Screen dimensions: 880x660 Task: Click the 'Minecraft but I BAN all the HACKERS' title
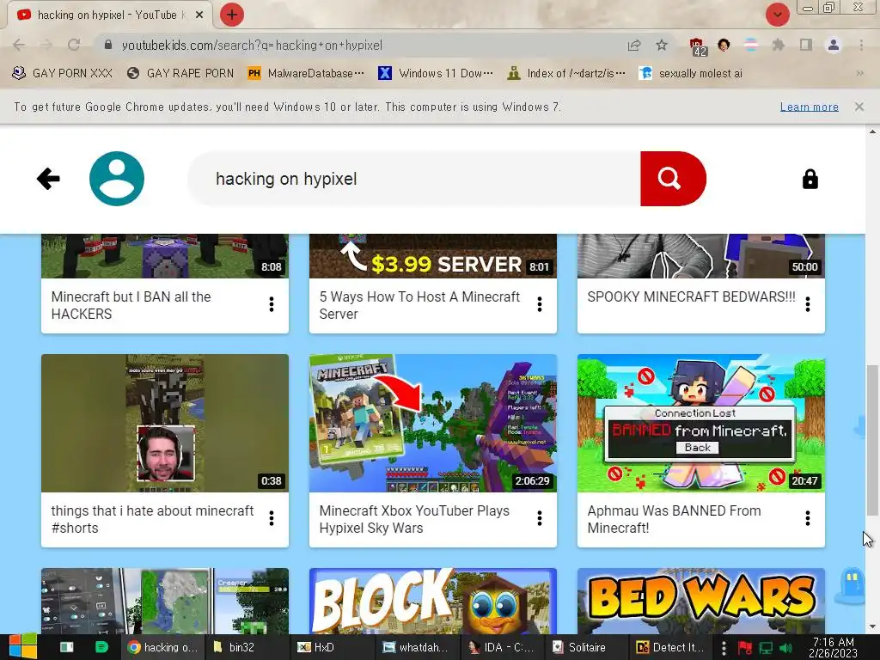click(131, 305)
